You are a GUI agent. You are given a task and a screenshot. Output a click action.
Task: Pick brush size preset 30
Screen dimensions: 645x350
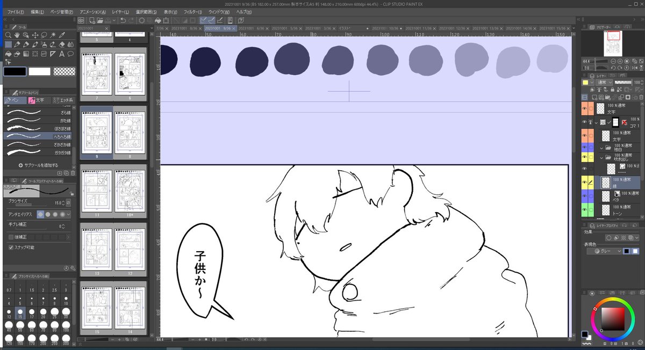click(x=66, y=313)
